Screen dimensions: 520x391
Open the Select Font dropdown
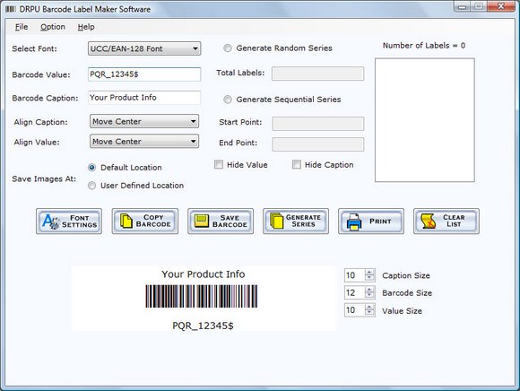coord(144,48)
